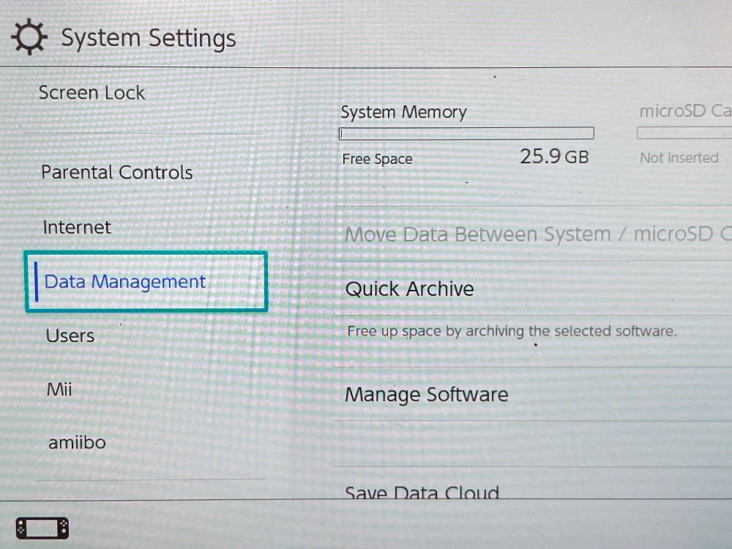The image size is (732, 549).
Task: Open Quick Archive
Action: coord(410,289)
